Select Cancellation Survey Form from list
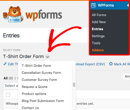This screenshot has height=110, width=130. click(x=41, y=73)
